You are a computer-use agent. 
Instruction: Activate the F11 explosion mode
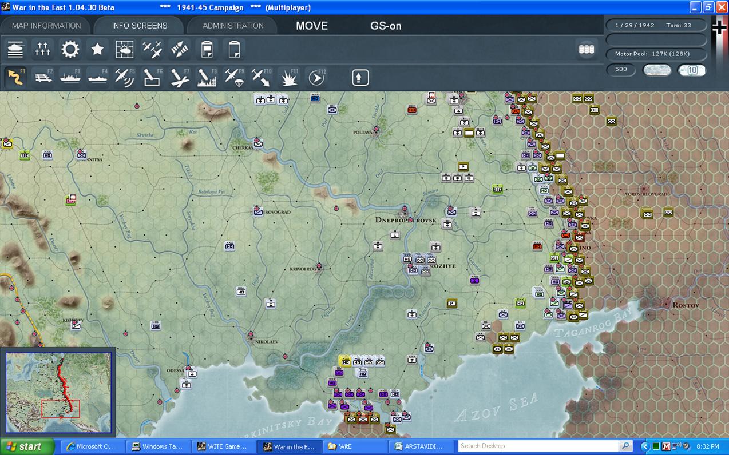click(x=289, y=77)
